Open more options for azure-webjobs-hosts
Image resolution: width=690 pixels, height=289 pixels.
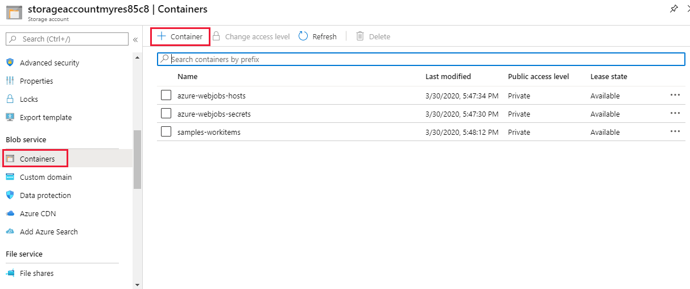pos(675,95)
